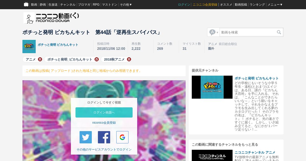306x161 pixels.
Task: Select the アニメ tag
Action: point(31,59)
